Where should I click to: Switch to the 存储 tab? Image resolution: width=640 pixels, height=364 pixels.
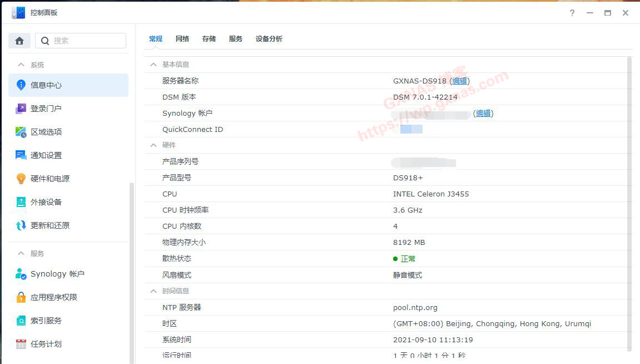point(209,39)
